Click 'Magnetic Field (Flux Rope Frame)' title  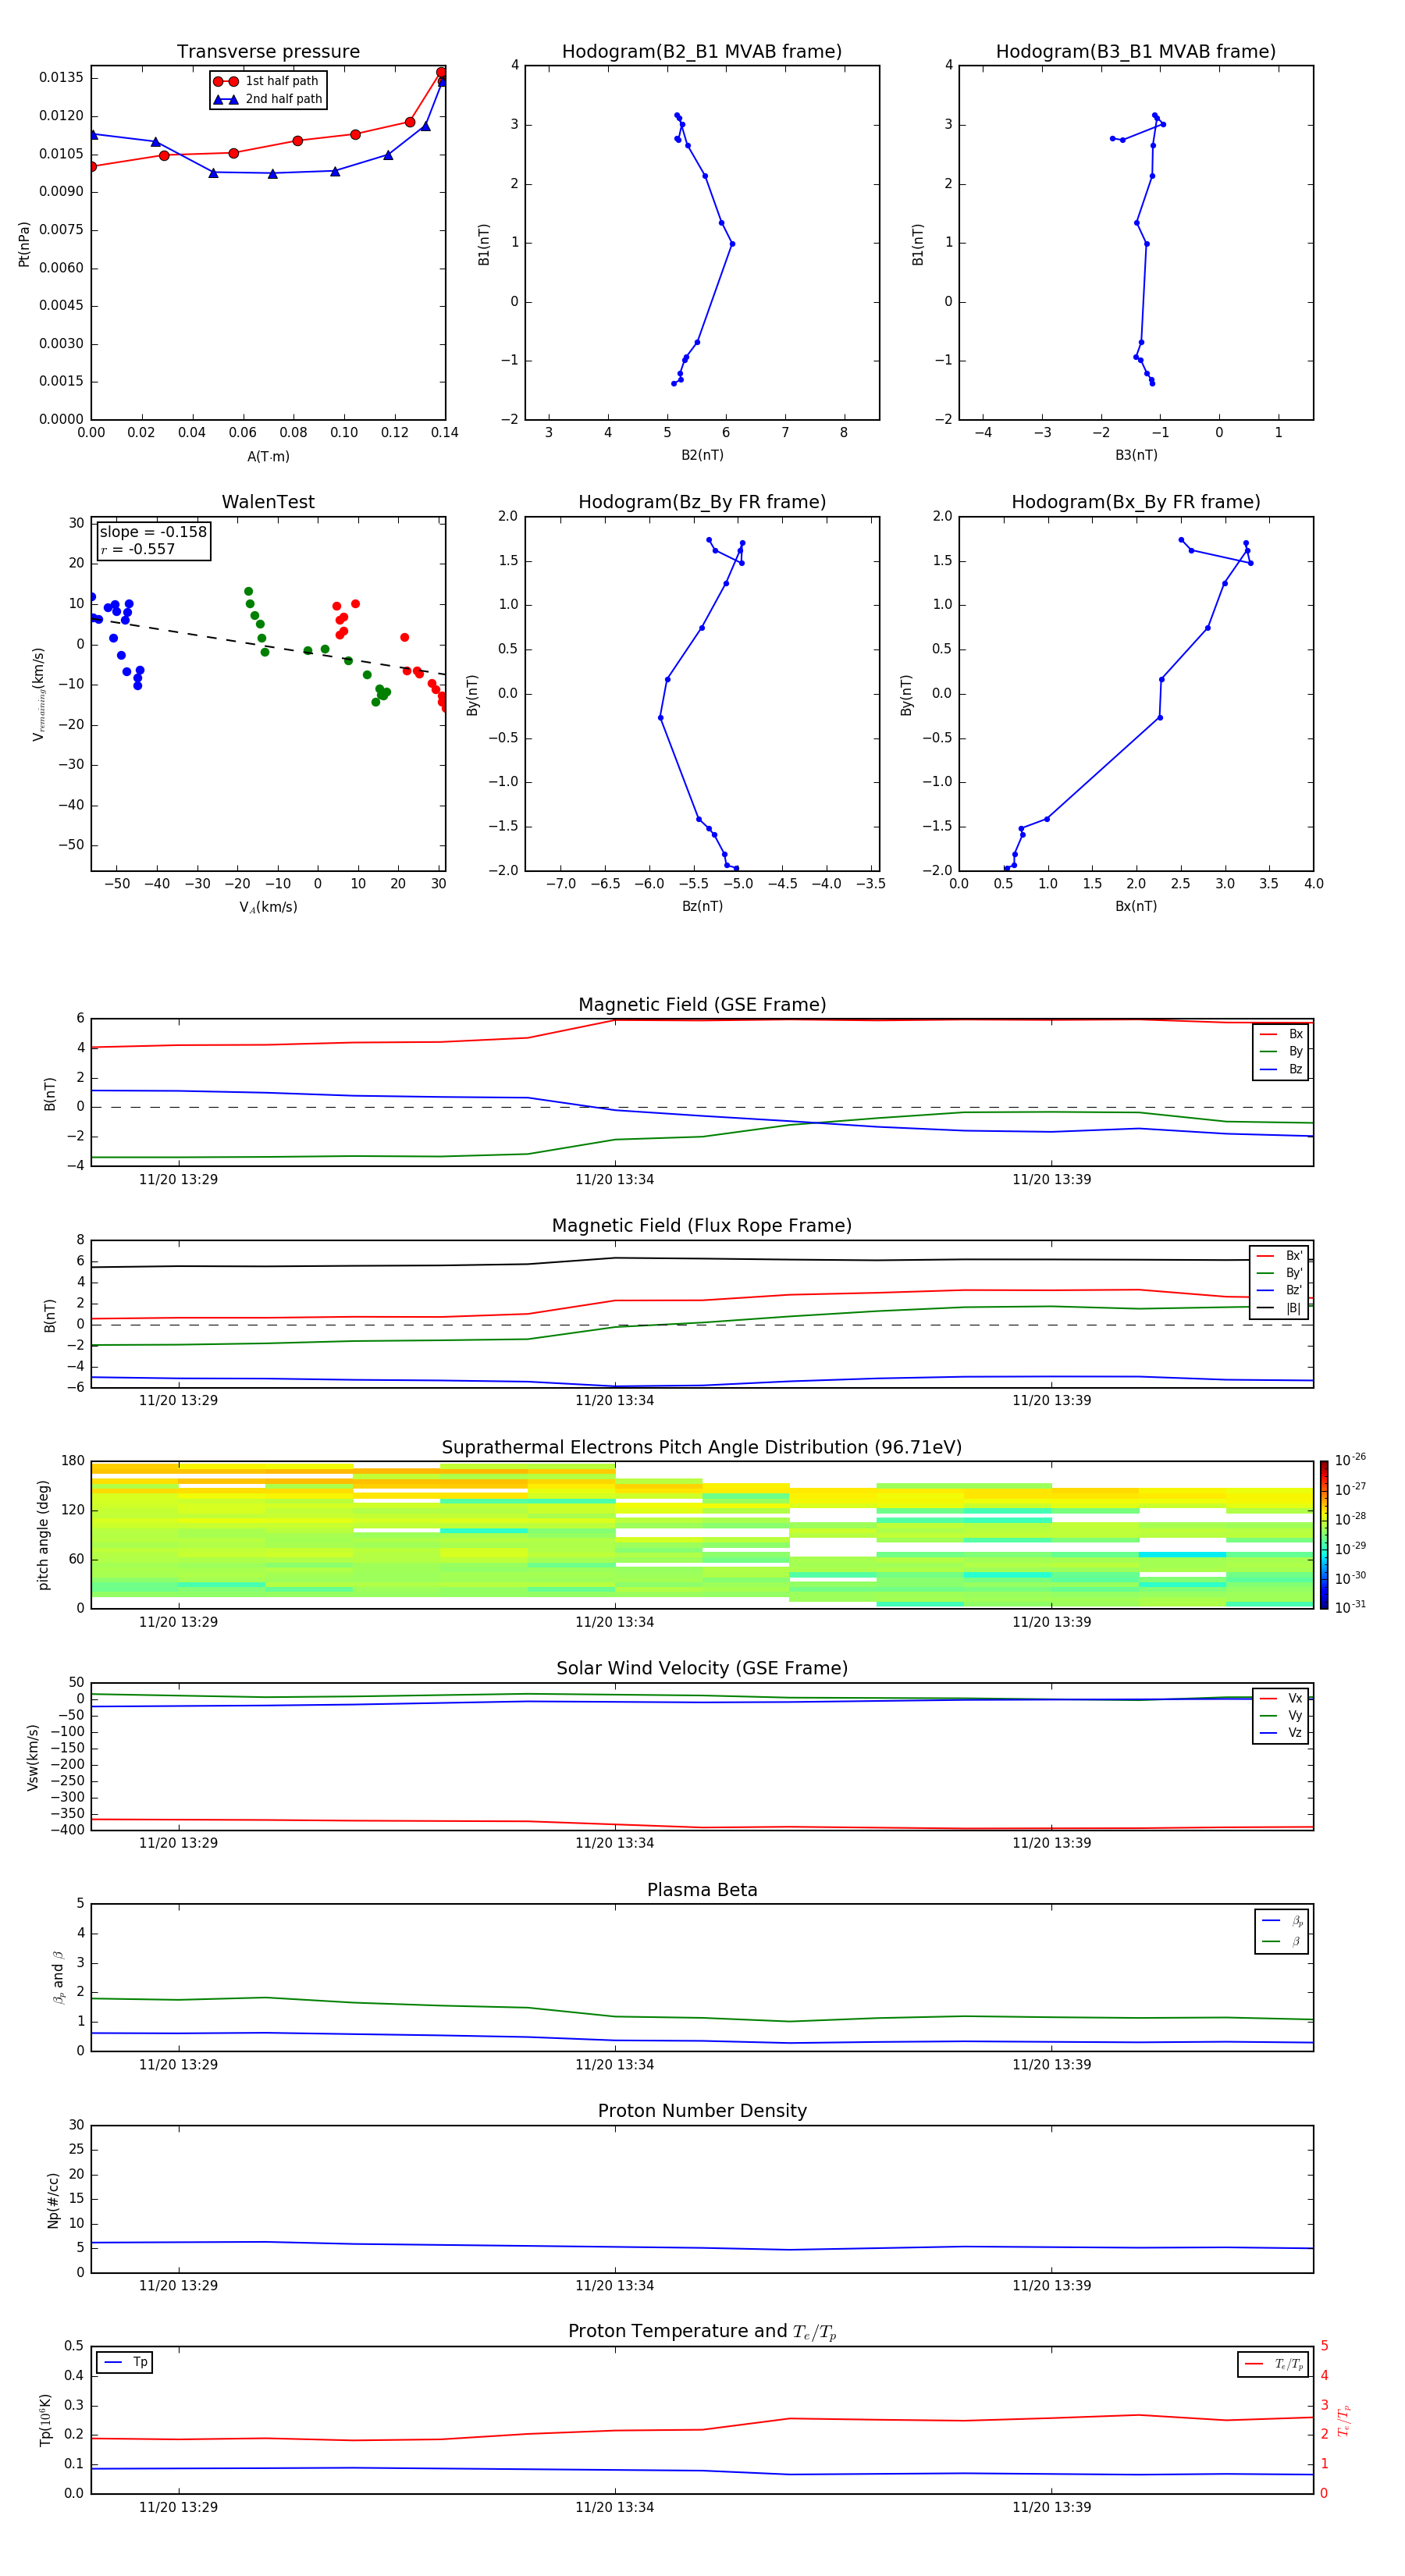coord(702,1226)
